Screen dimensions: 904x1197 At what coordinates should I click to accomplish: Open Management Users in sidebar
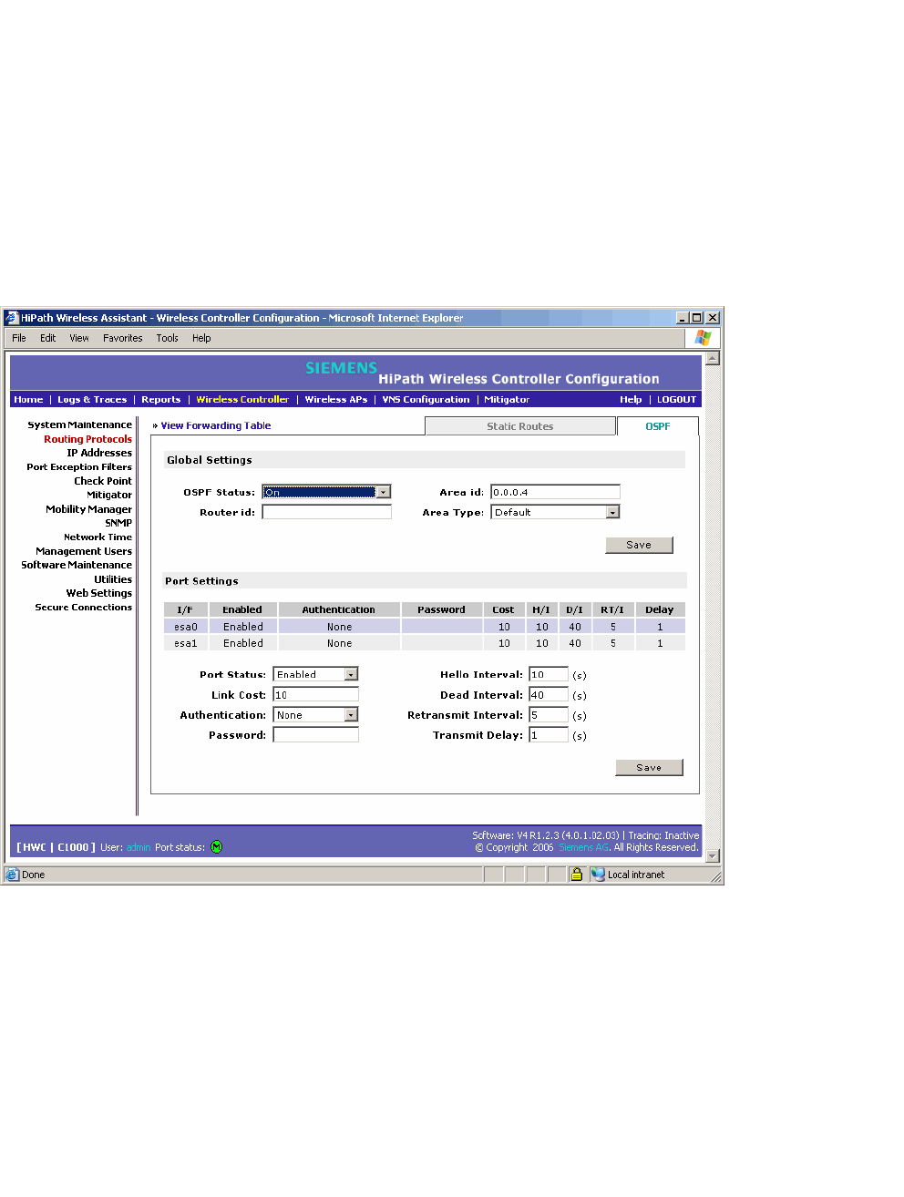click(84, 551)
